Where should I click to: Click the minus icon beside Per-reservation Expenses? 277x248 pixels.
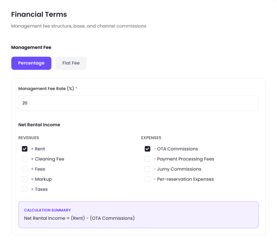155,179
